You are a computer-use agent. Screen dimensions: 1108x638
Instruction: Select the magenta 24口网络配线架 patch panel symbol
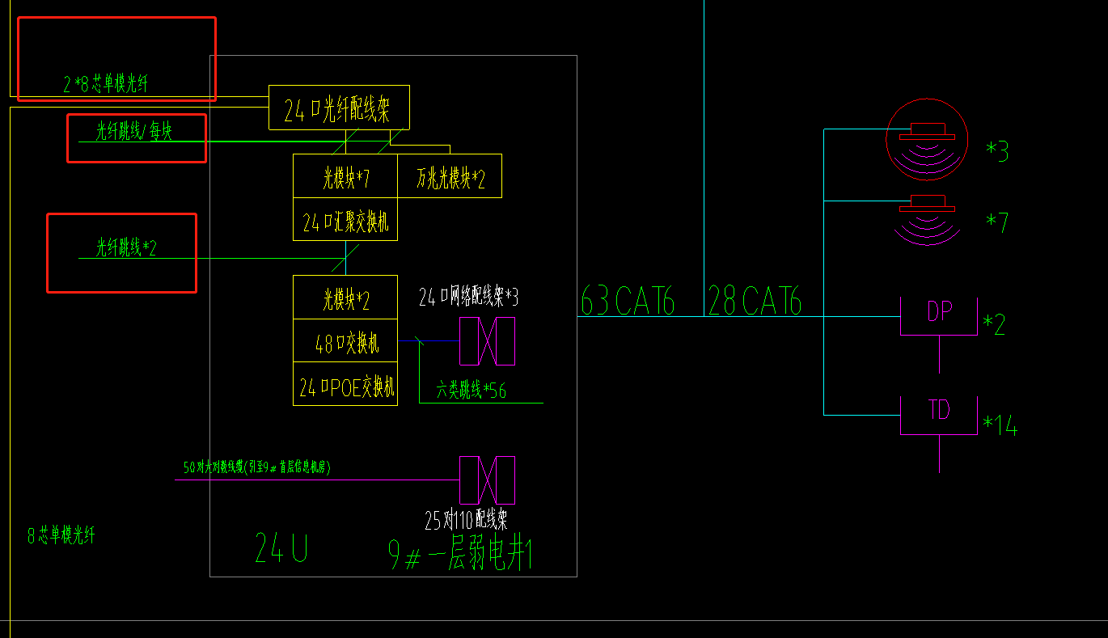click(488, 341)
